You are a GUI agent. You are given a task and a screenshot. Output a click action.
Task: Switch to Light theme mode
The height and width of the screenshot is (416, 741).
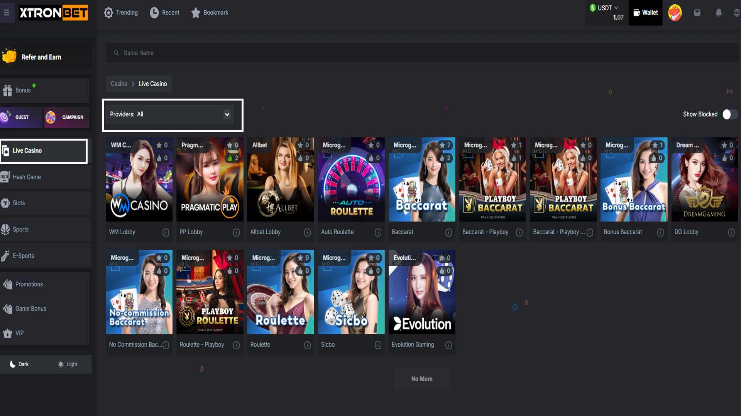click(x=68, y=364)
